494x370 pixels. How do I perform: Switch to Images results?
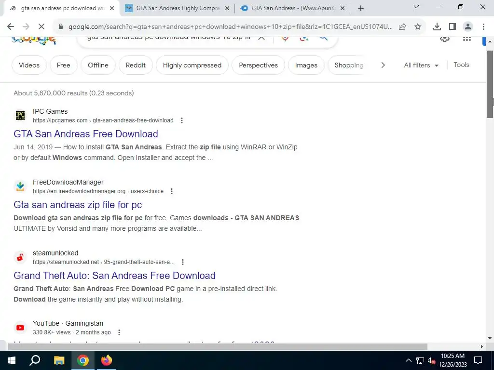[x=306, y=65]
